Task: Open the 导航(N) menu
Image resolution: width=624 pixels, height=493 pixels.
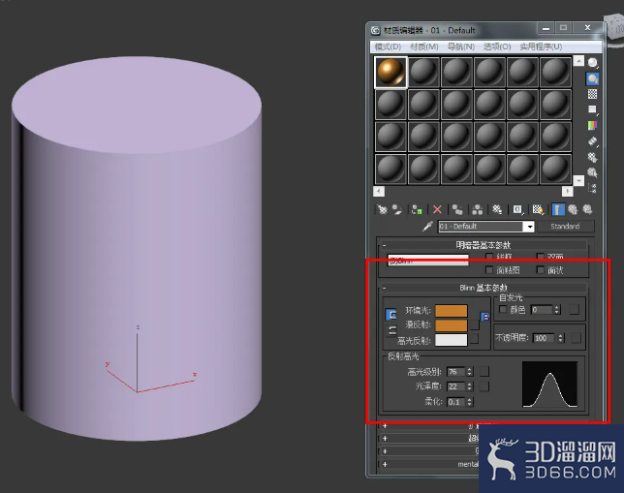Action: tap(461, 46)
